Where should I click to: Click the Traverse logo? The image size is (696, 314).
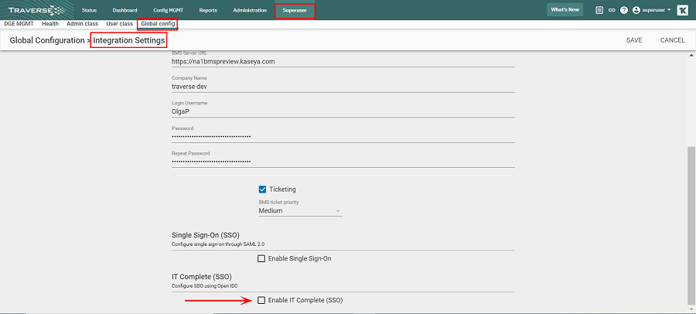coord(36,10)
